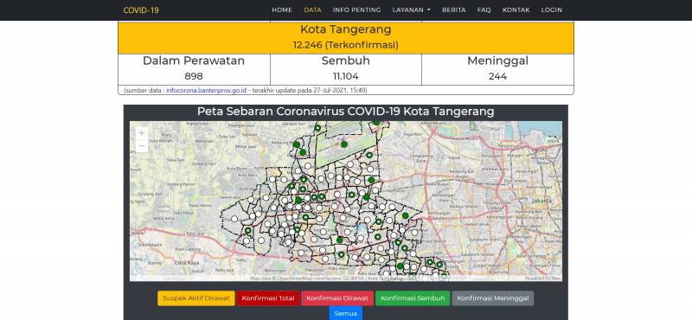Screen dimensions: 692x320
Task: Click the Peta Sebaran Coronavirus map title
Action: [x=345, y=112]
